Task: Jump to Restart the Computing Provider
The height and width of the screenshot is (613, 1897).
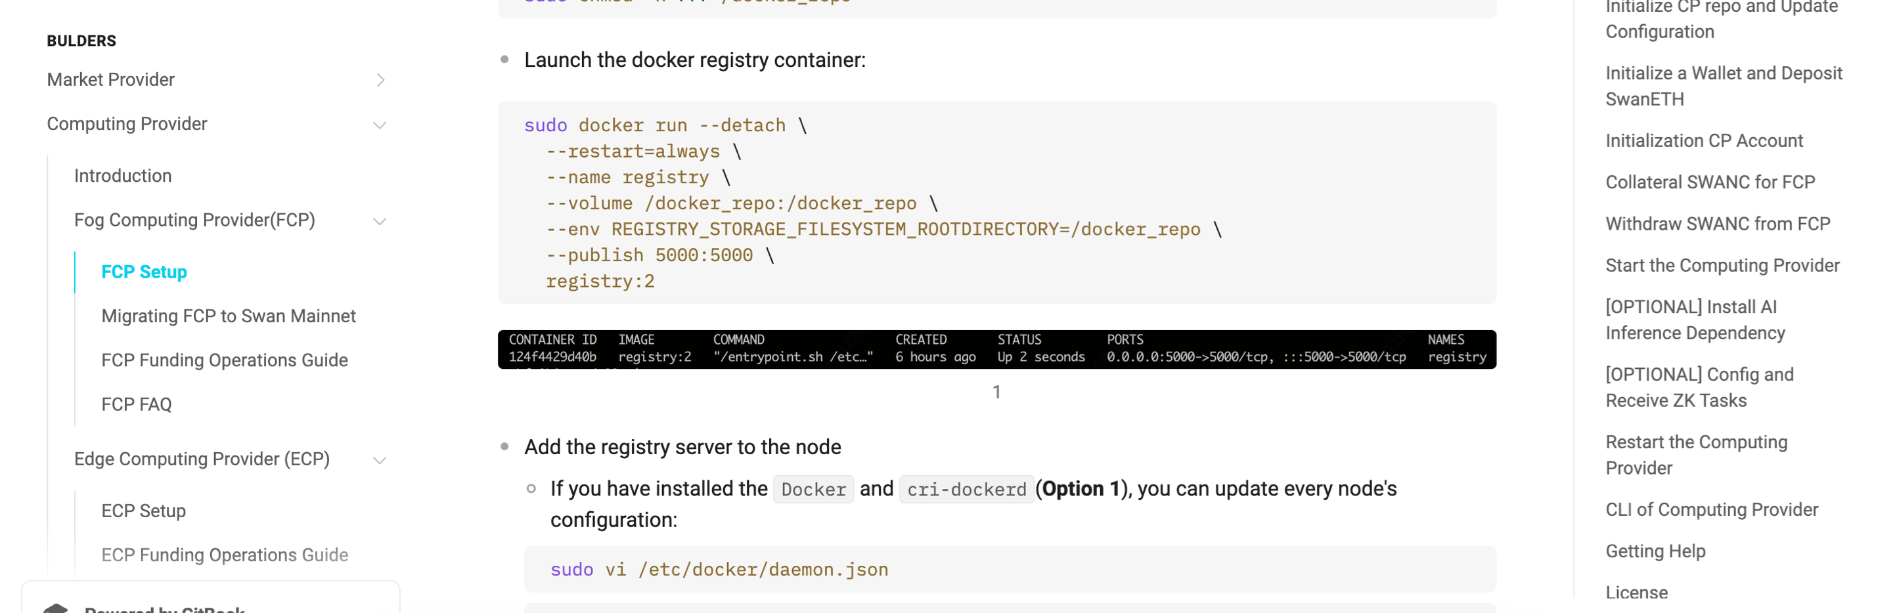Action: point(1697,455)
